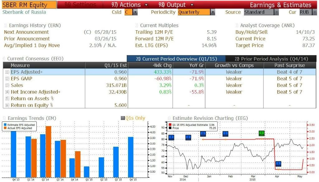
Task: Open the 98) Output dropdown
Action: point(176,5)
